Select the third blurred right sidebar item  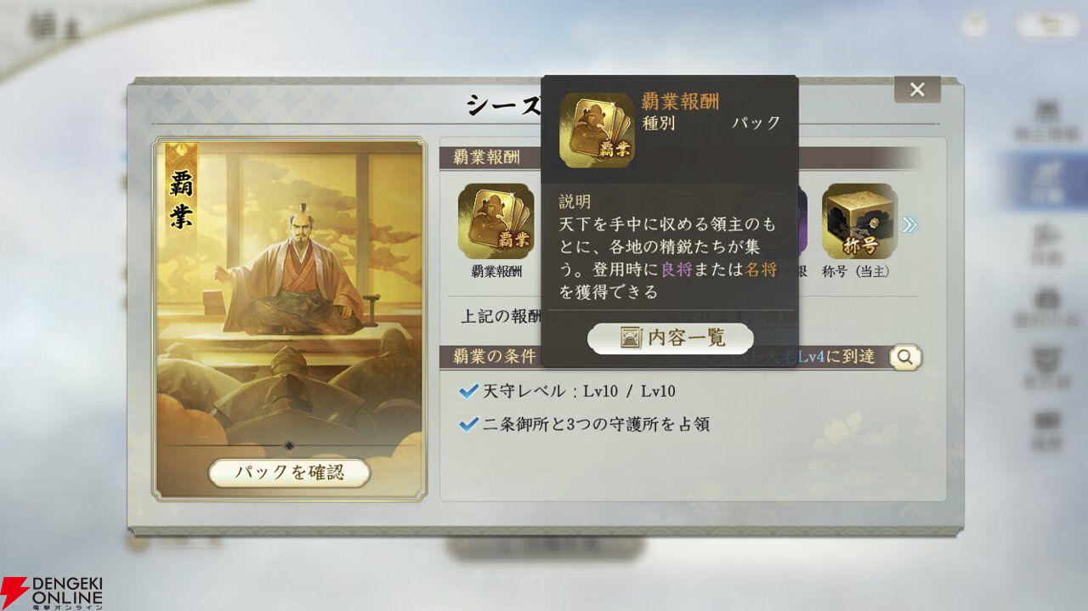pos(1045,243)
